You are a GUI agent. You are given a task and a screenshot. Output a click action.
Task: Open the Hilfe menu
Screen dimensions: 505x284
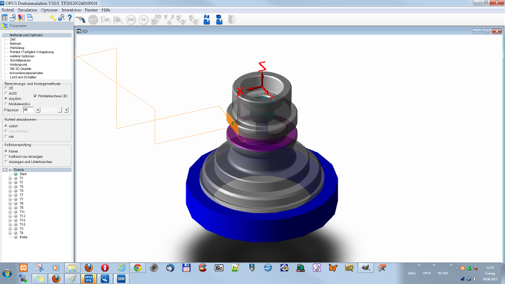pyautogui.click(x=106, y=10)
